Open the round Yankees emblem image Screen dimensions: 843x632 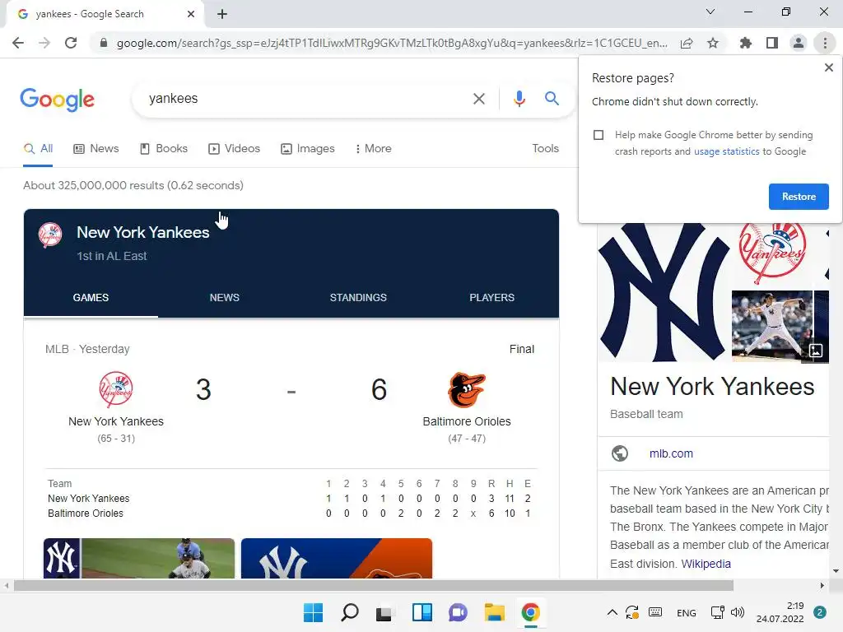(x=772, y=253)
